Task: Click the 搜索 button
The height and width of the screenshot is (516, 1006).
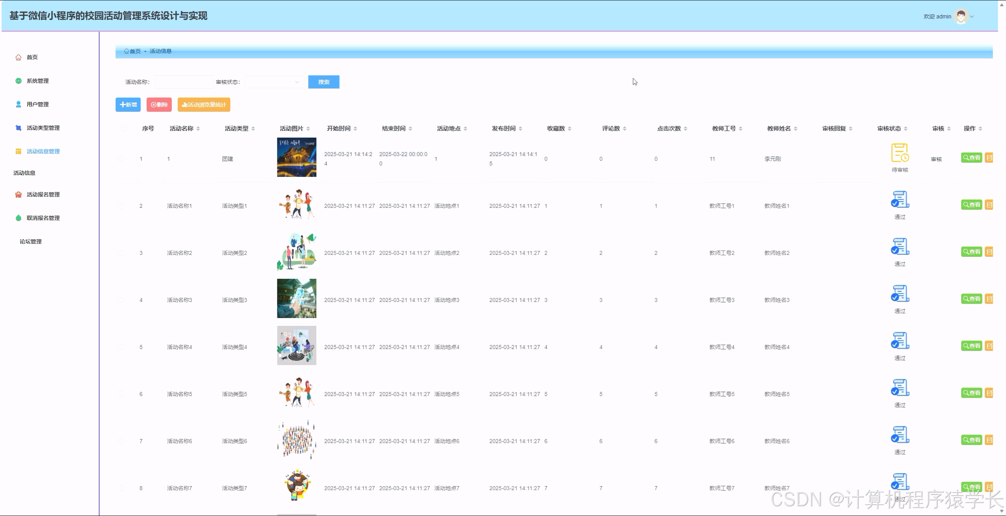Action: coord(323,82)
